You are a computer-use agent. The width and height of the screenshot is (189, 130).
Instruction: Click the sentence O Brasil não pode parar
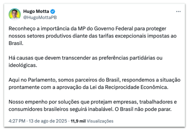coord(143,109)
